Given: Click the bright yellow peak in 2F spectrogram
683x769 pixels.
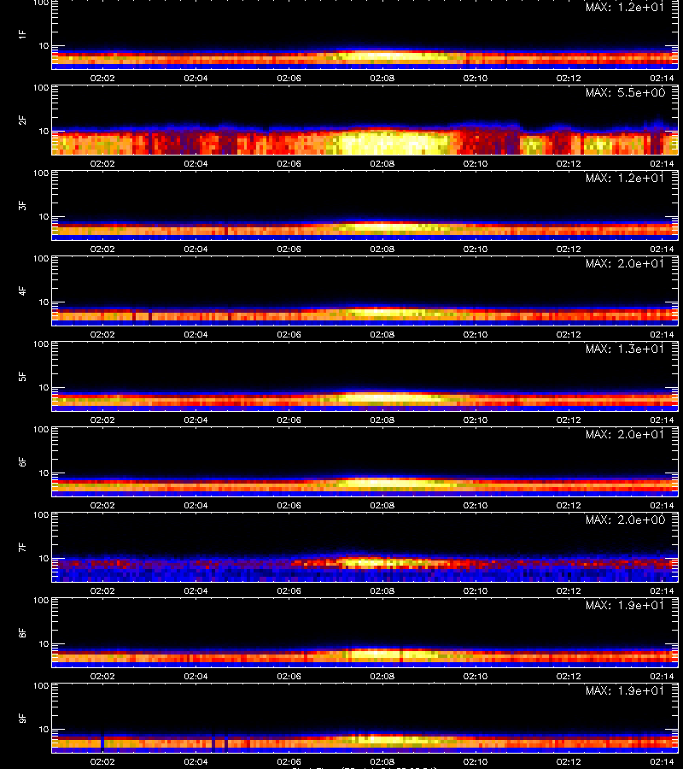Looking at the screenshot, I should pos(389,144).
